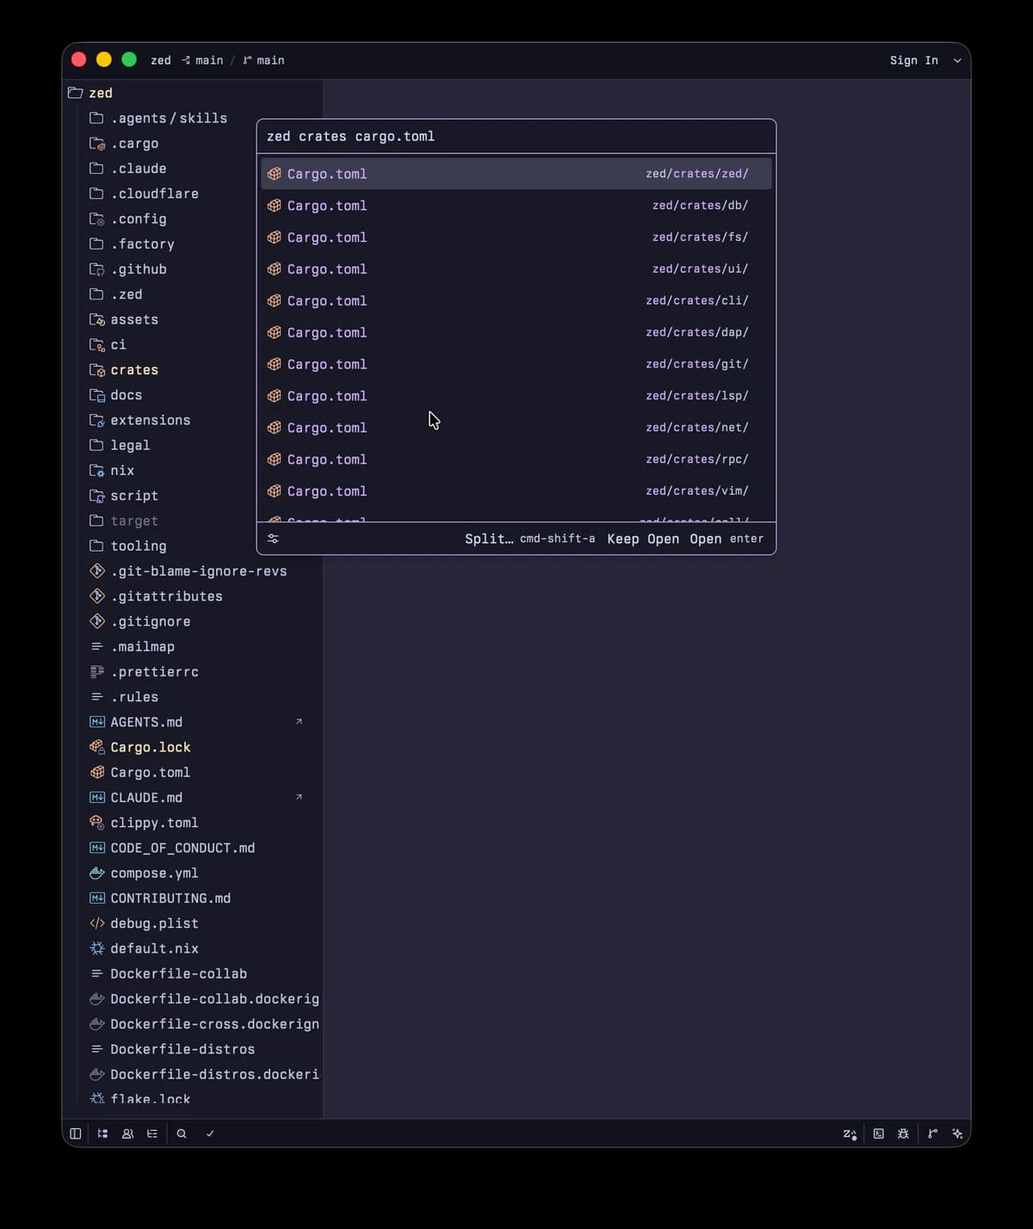Choose Cargo.toml result in zed/crates/git/

516,364
